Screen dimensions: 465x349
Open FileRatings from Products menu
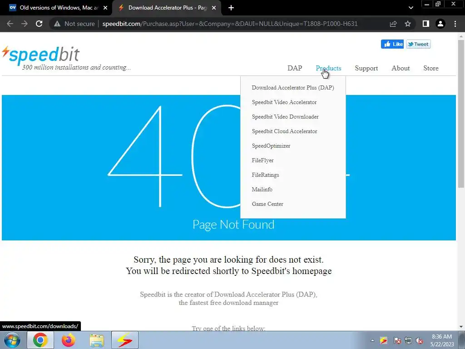click(x=265, y=175)
